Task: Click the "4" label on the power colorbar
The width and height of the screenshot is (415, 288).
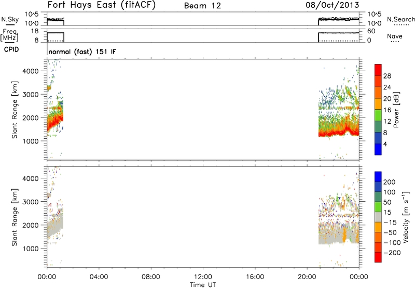Action: coord(385,144)
